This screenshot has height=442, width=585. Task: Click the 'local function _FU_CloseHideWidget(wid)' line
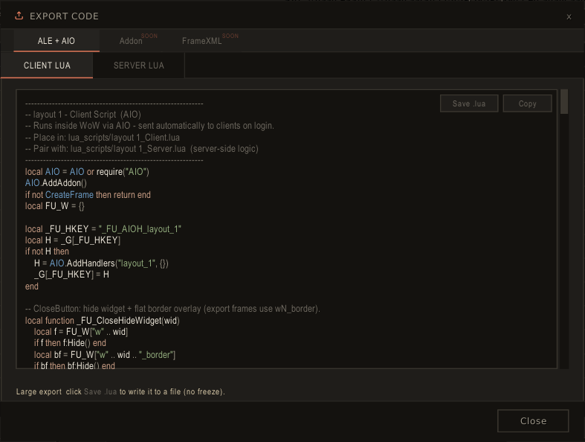pos(103,320)
